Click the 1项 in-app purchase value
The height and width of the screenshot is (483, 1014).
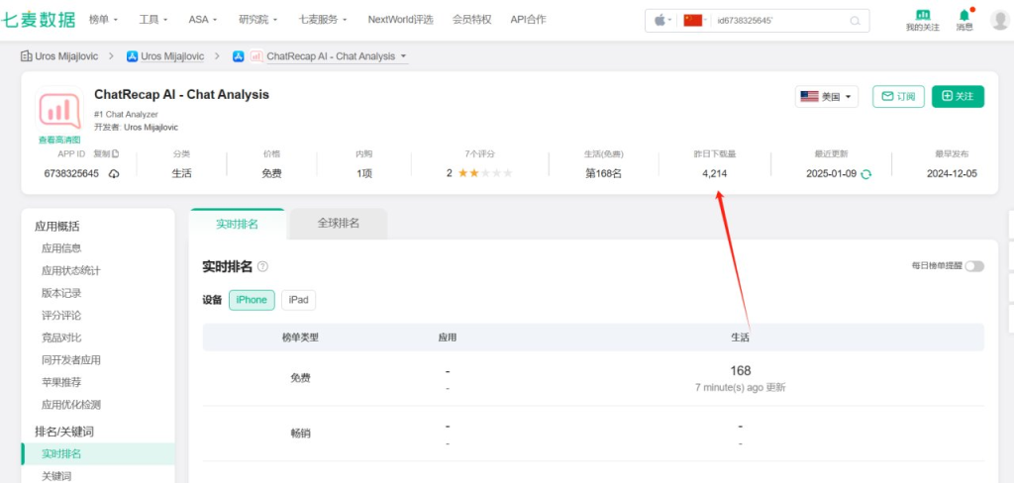pyautogui.click(x=364, y=173)
